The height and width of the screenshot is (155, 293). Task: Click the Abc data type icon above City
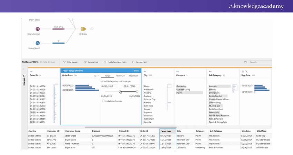click(145, 71)
